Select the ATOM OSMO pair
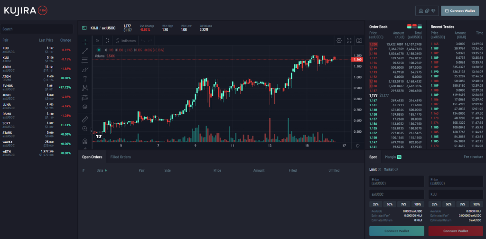The image size is (486, 239). pyautogui.click(x=37, y=78)
